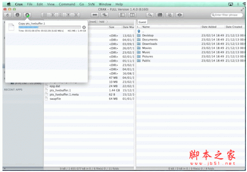
Task: Open the Command menu
Action: click(67, 4)
